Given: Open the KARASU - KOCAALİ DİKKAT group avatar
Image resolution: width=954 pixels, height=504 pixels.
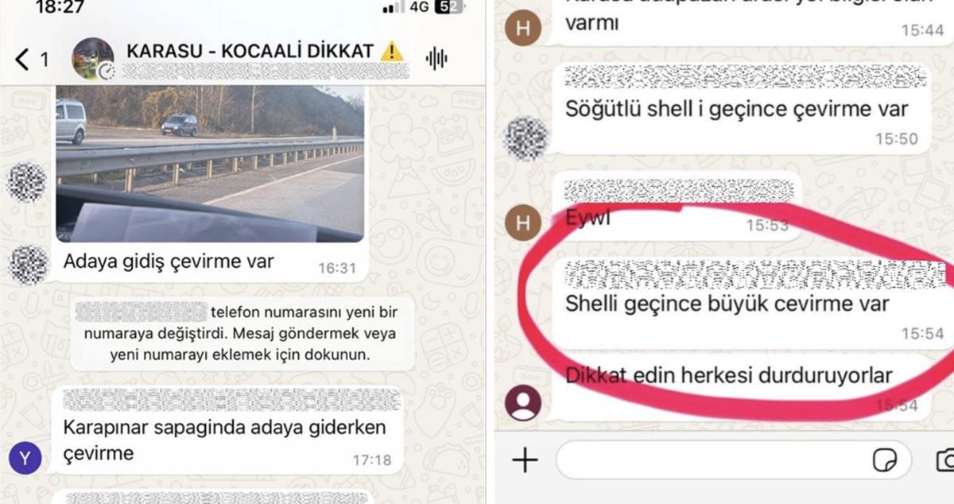Looking at the screenshot, I should coord(92,58).
